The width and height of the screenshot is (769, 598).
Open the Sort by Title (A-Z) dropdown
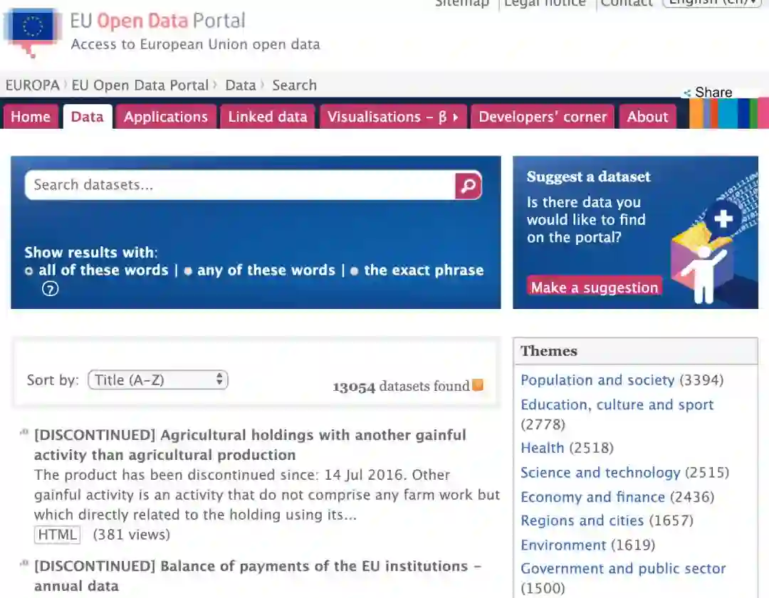point(158,380)
